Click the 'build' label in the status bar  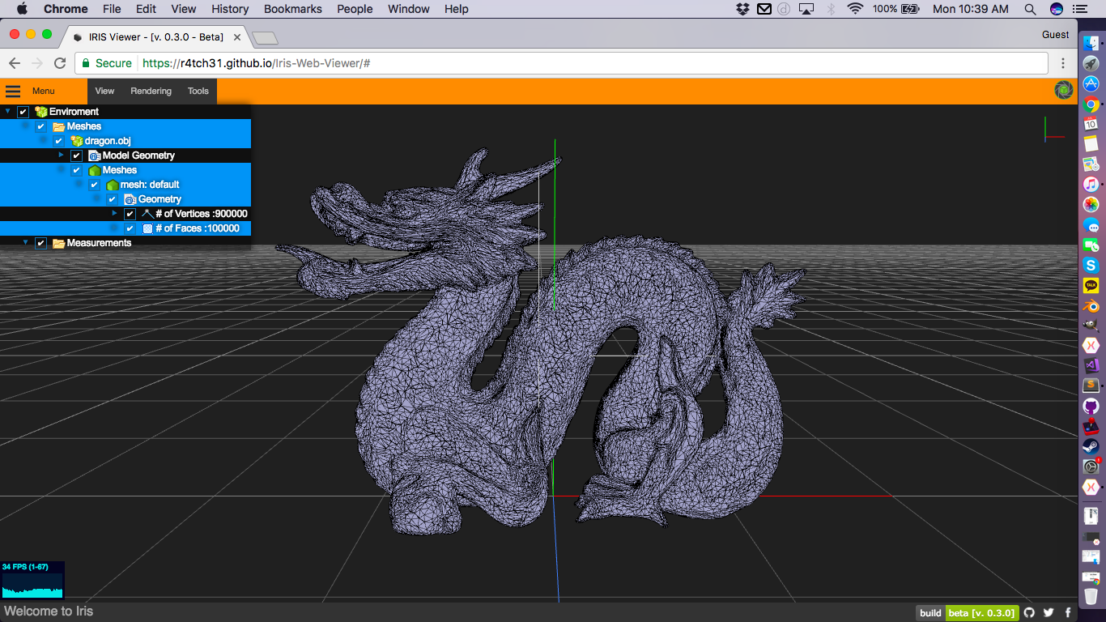(x=929, y=613)
